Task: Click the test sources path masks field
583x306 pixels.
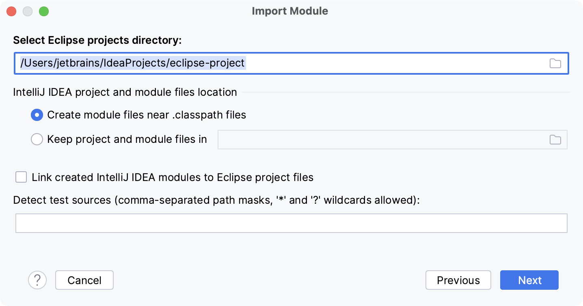Action: 291,223
